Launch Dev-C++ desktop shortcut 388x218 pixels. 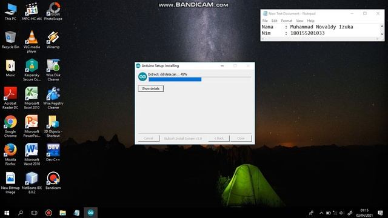click(53, 153)
